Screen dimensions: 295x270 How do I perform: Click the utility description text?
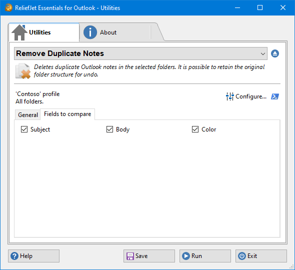[x=149, y=70]
